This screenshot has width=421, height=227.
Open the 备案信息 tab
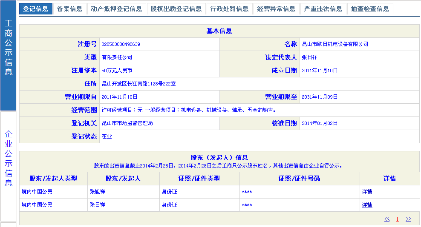[x=69, y=9]
